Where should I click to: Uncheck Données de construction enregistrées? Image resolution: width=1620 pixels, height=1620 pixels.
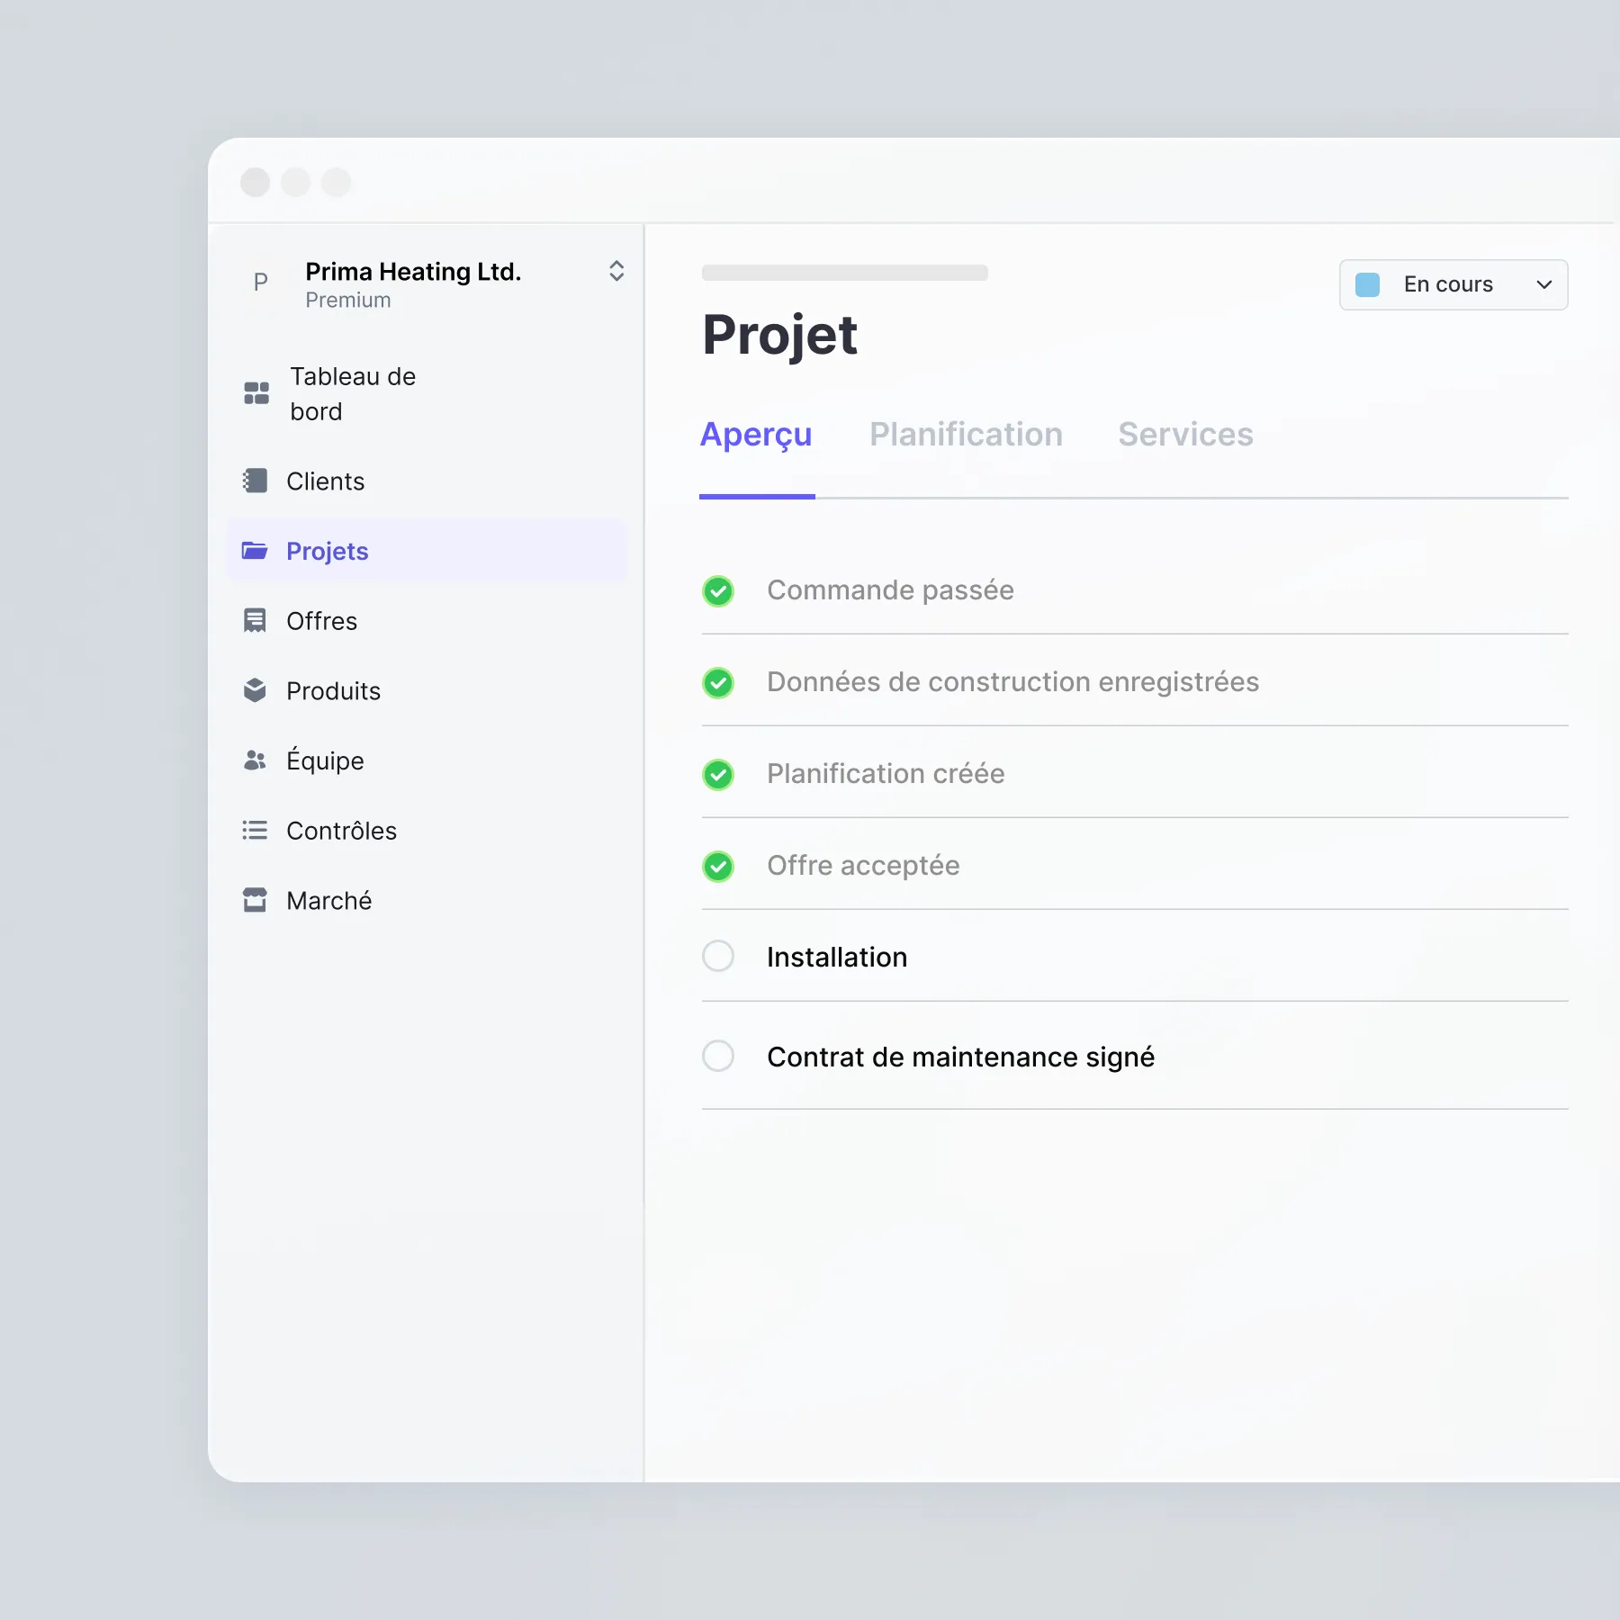click(x=718, y=683)
